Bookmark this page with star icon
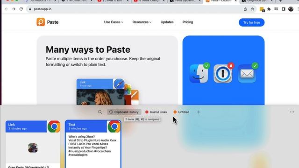 [253, 9]
